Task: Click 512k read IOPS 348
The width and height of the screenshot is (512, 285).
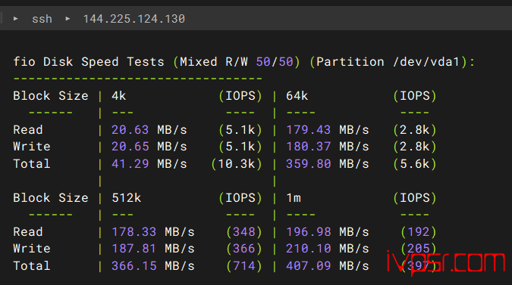Action: tap(244, 232)
